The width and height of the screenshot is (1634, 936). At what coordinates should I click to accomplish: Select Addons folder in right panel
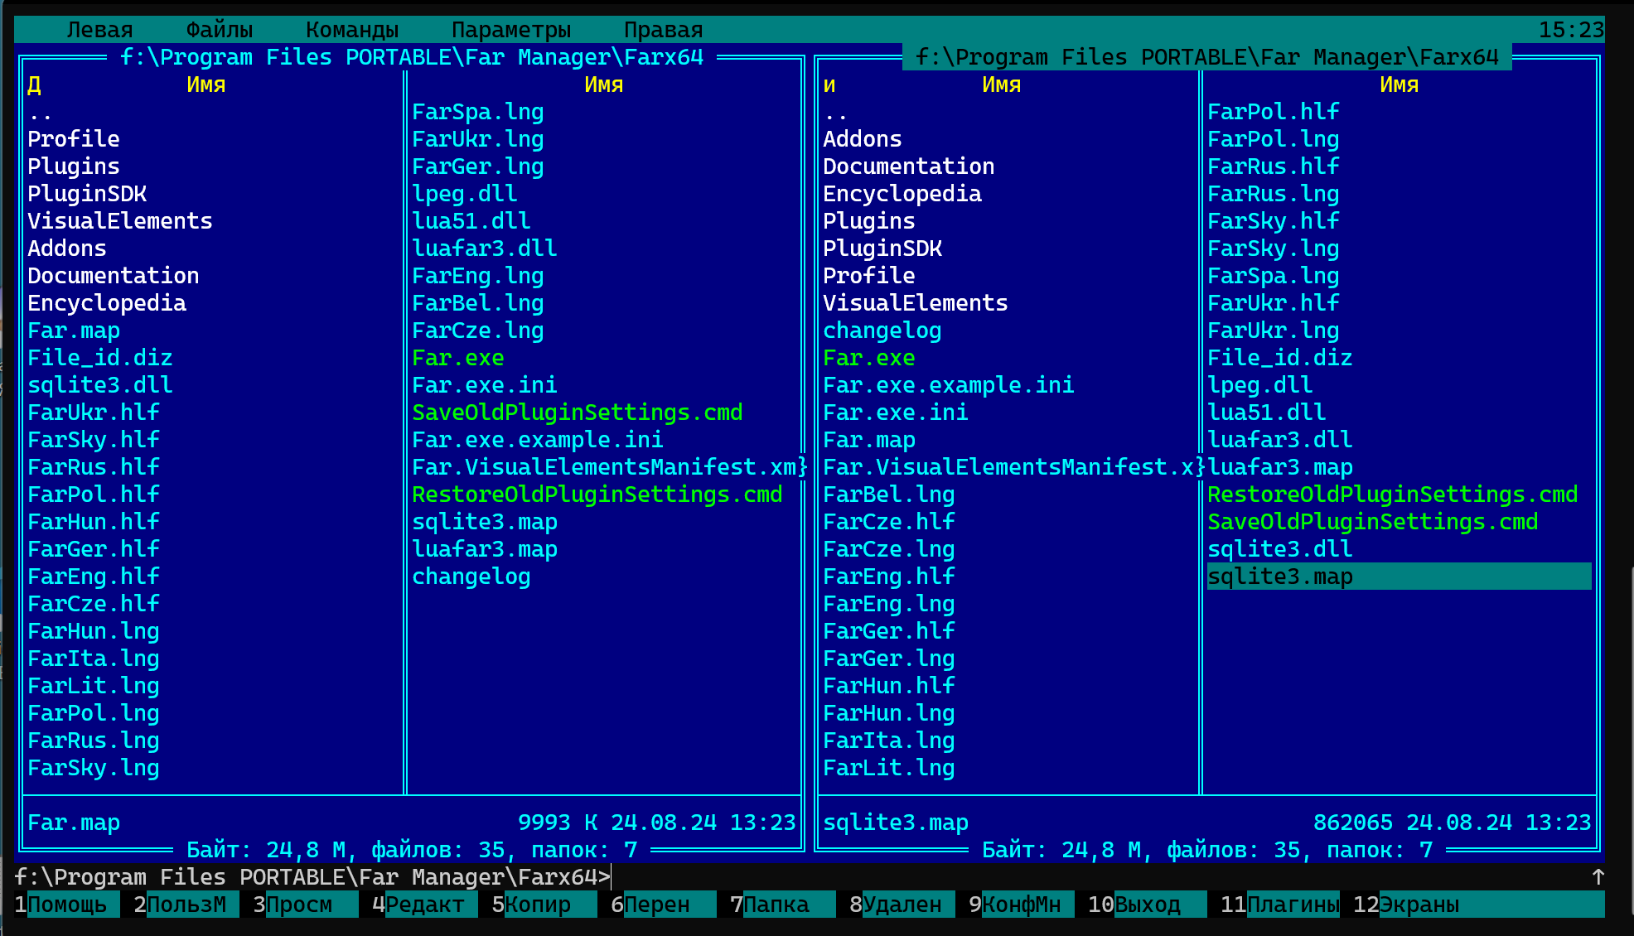click(863, 139)
